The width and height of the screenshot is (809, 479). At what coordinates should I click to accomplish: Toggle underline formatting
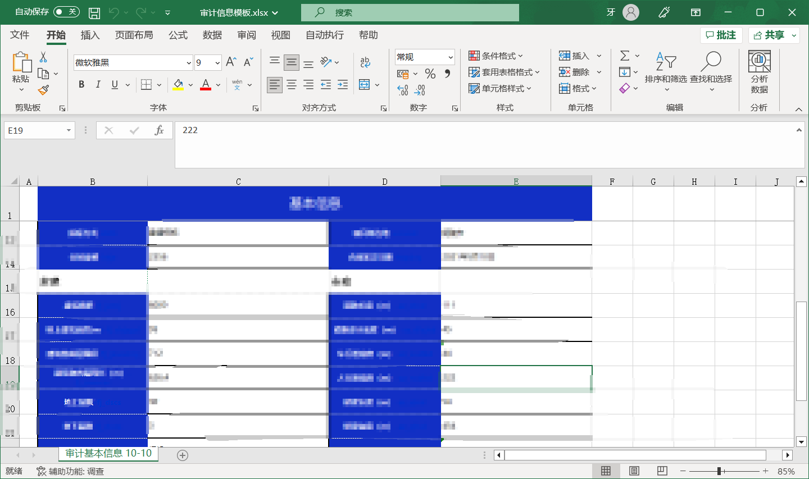click(115, 85)
